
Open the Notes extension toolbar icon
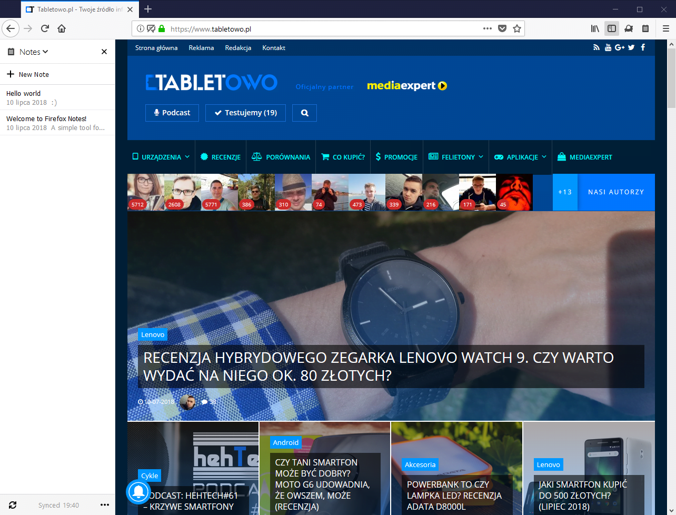pyautogui.click(x=645, y=28)
